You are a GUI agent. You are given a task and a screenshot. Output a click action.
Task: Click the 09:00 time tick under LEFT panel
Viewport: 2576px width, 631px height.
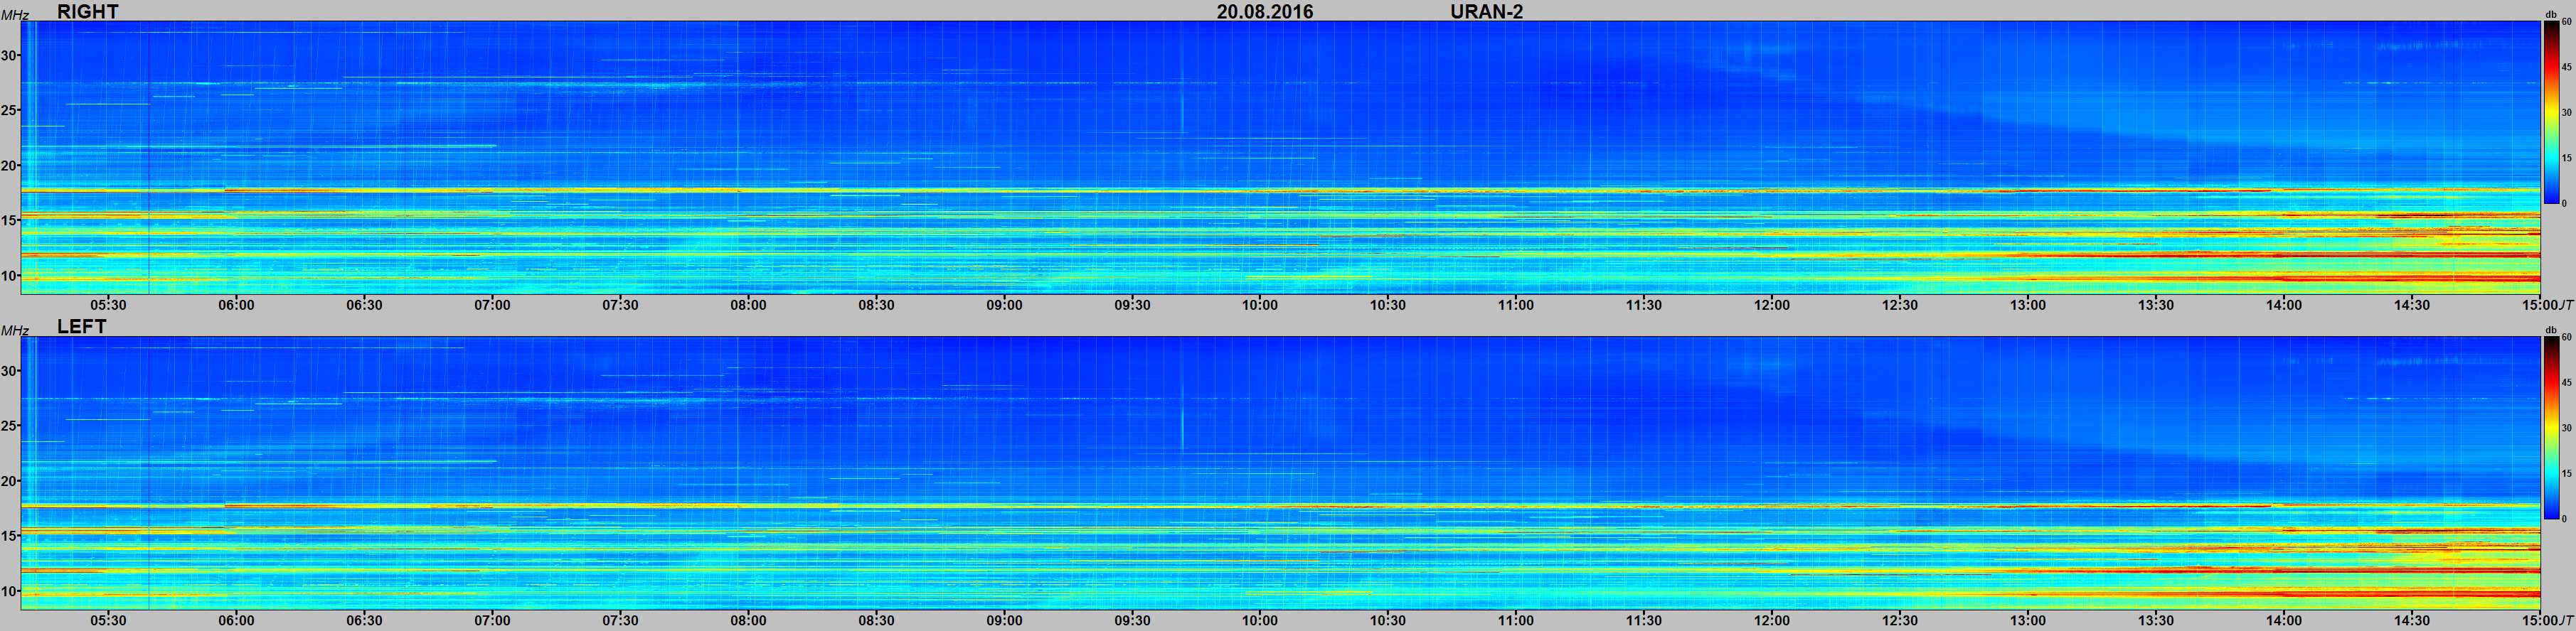(1004, 620)
